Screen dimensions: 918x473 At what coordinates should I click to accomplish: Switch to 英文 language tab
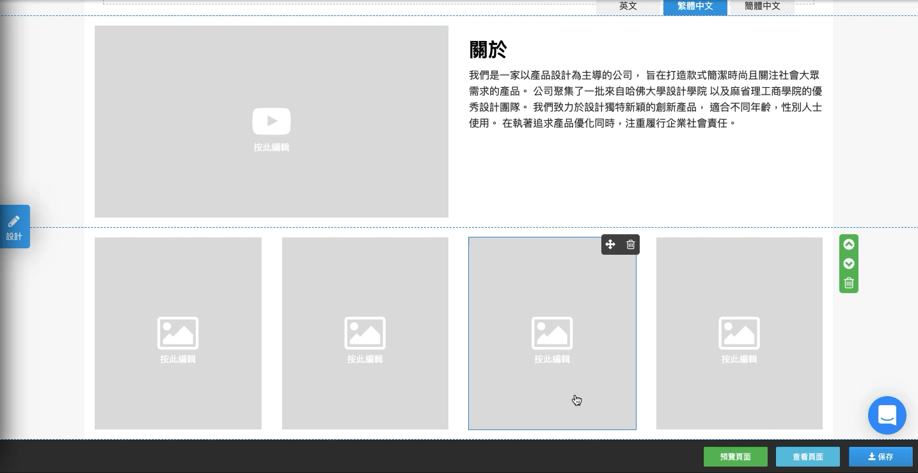coord(628,6)
